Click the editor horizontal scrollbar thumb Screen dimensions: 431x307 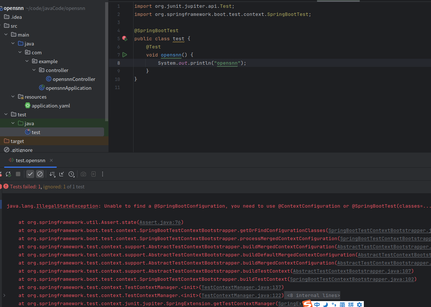click(338, 1)
